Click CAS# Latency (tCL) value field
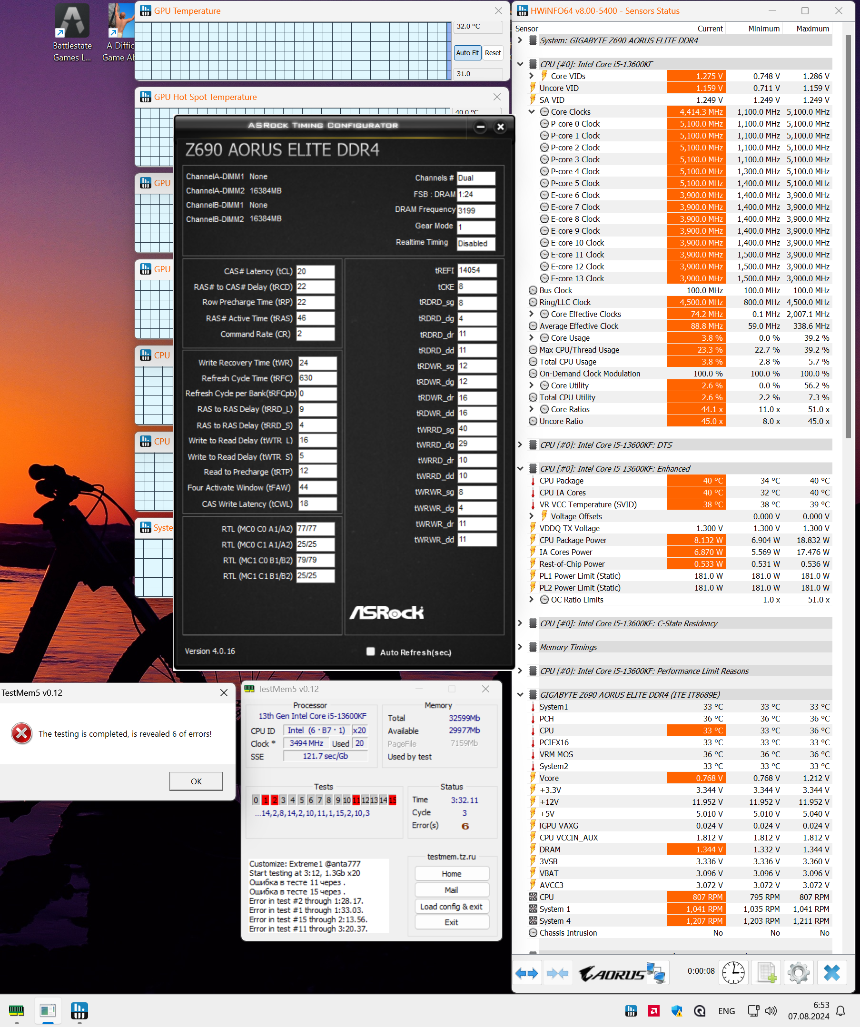This screenshot has height=1027, width=860. [316, 271]
